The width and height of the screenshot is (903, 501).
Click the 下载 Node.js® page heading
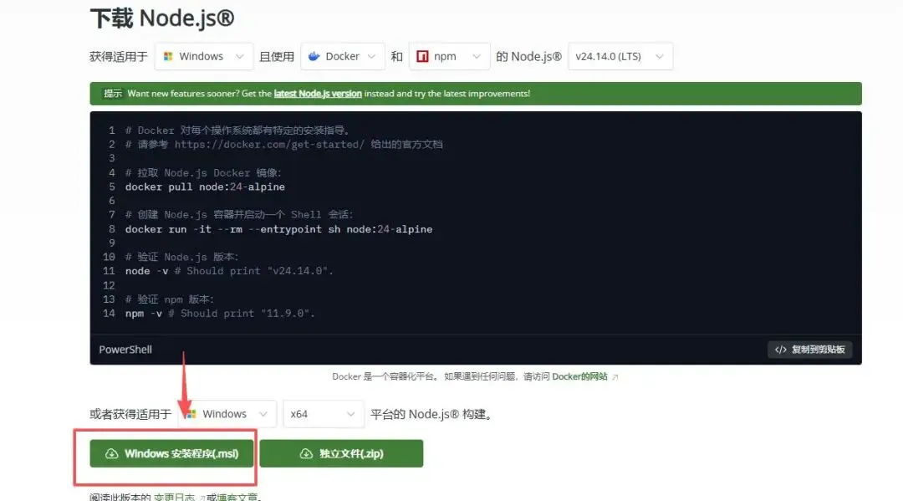162,18
